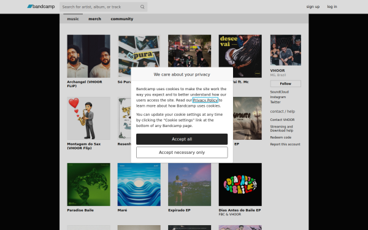Viewport: 368px width, 230px height.
Task: Click Contact VHOOR
Action: (282, 120)
